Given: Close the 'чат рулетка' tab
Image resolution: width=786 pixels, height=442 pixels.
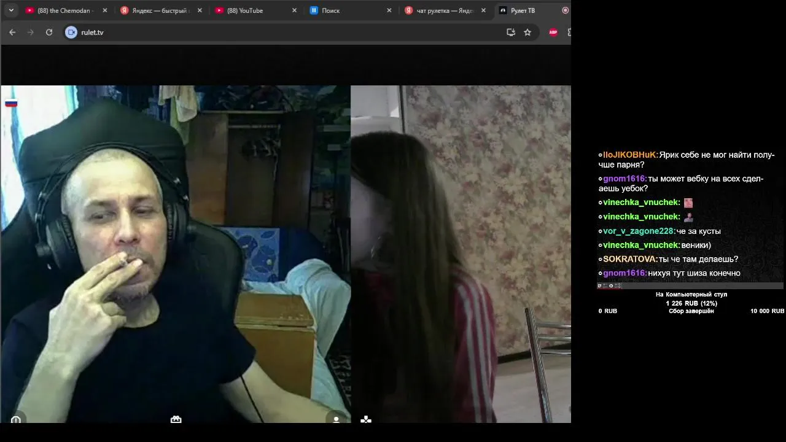Looking at the screenshot, I should [x=483, y=10].
